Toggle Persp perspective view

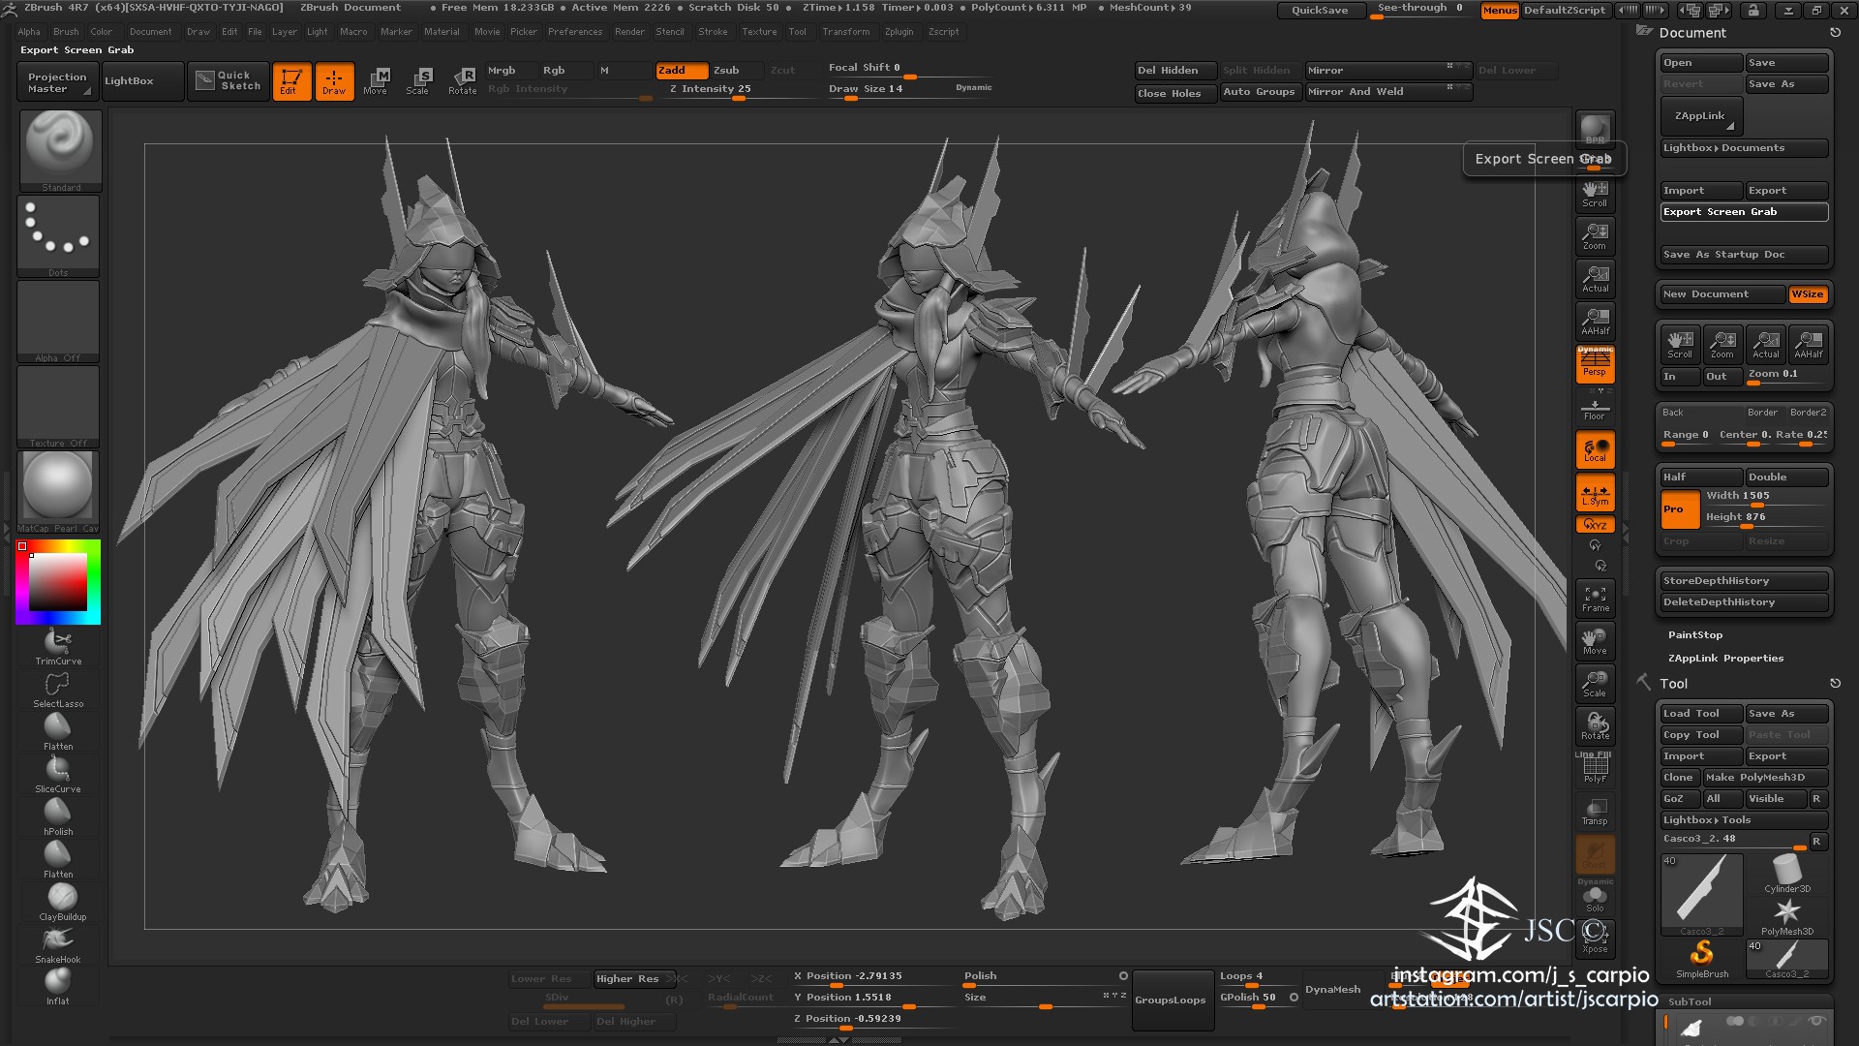click(1595, 363)
